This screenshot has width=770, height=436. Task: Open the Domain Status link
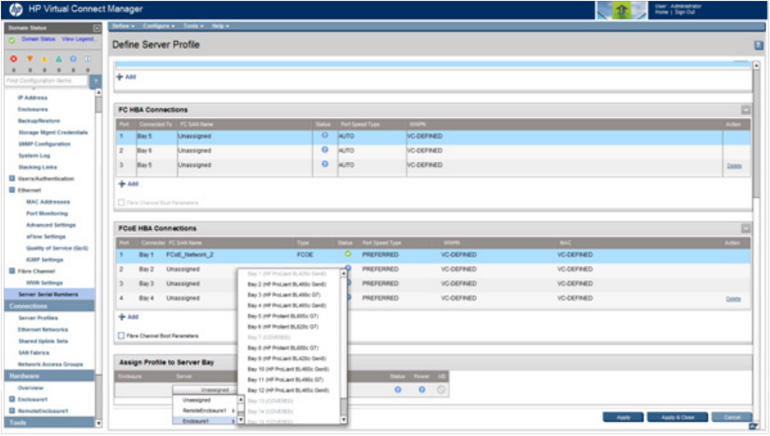click(38, 39)
